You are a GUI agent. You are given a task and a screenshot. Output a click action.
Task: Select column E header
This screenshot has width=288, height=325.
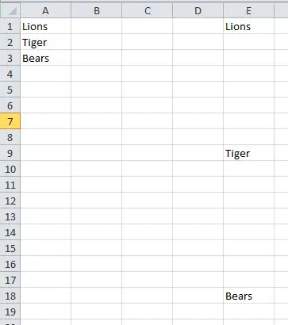point(248,10)
